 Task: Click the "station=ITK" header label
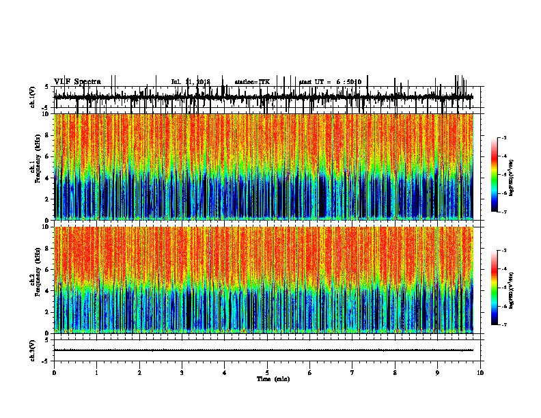coord(252,82)
